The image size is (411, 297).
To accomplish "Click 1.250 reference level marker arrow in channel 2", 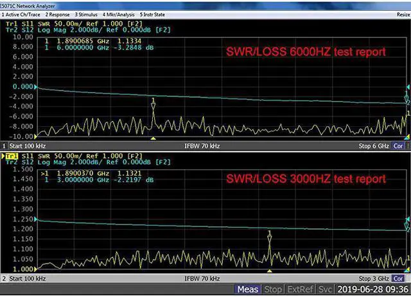I will pyautogui.click(x=36, y=219).
